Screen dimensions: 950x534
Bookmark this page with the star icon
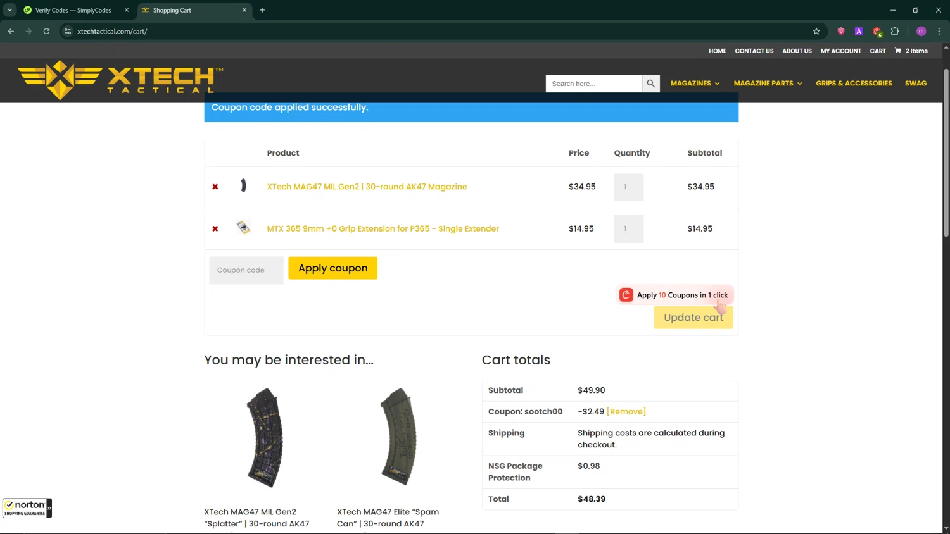pyautogui.click(x=816, y=31)
